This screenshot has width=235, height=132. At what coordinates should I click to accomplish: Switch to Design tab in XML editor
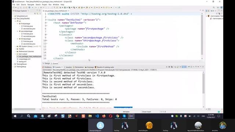click(x=46, y=63)
